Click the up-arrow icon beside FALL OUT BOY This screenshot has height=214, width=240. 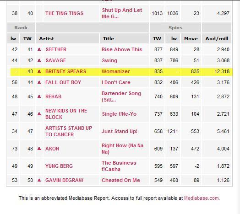[39, 82]
